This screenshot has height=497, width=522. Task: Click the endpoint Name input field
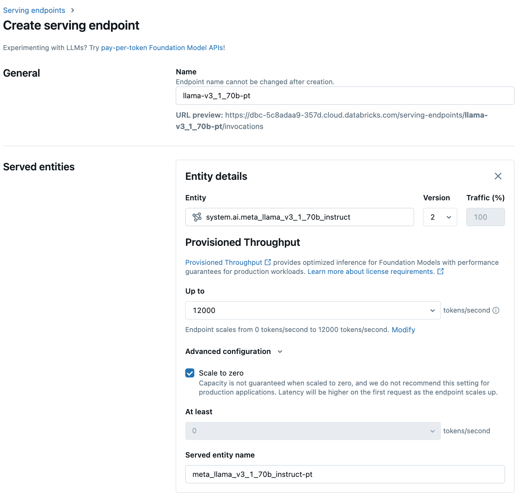pos(345,96)
